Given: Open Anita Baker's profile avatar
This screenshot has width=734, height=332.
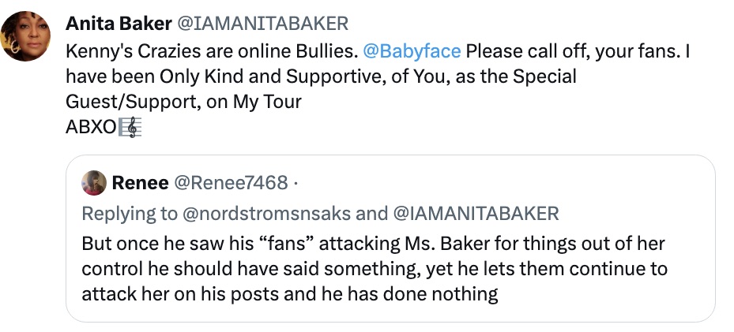Looking at the screenshot, I should point(27,35).
